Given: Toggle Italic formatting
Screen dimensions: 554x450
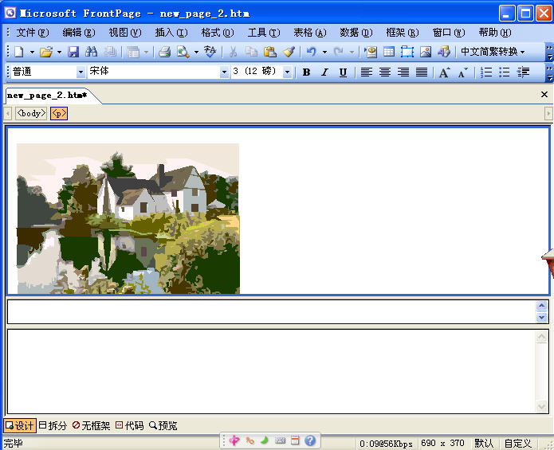Looking at the screenshot, I should pos(324,72).
